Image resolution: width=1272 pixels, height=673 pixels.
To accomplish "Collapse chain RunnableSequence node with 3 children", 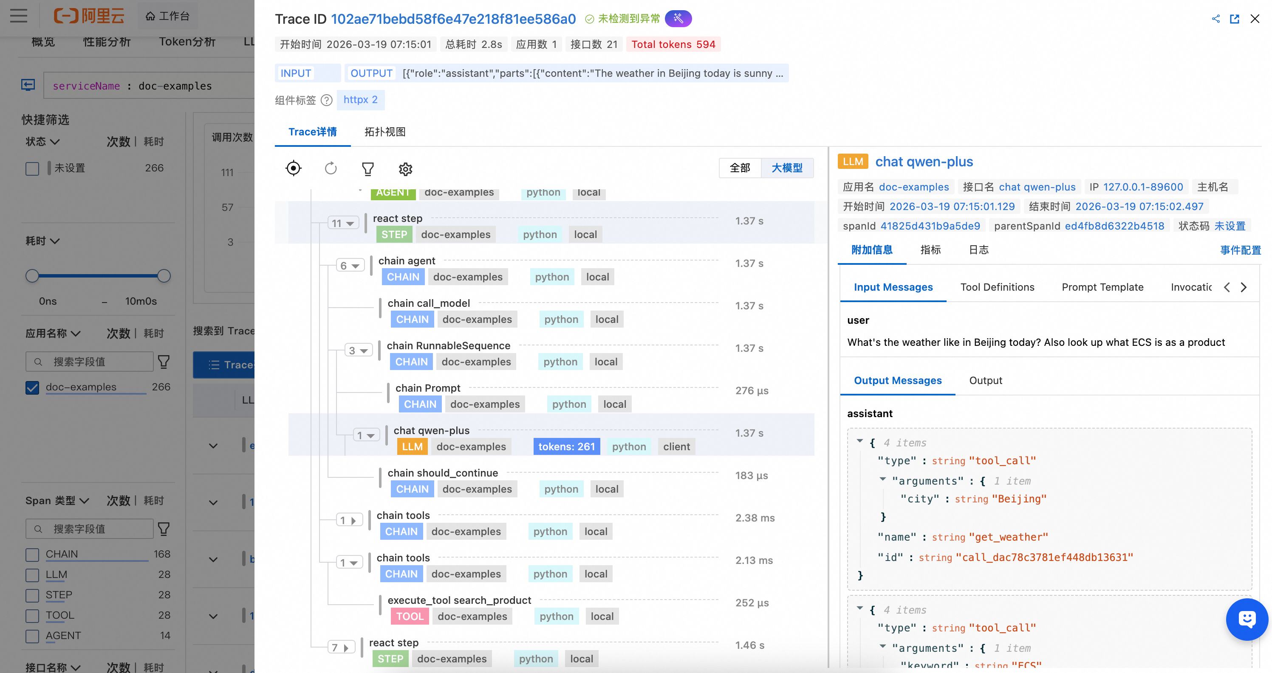I will [x=358, y=351].
